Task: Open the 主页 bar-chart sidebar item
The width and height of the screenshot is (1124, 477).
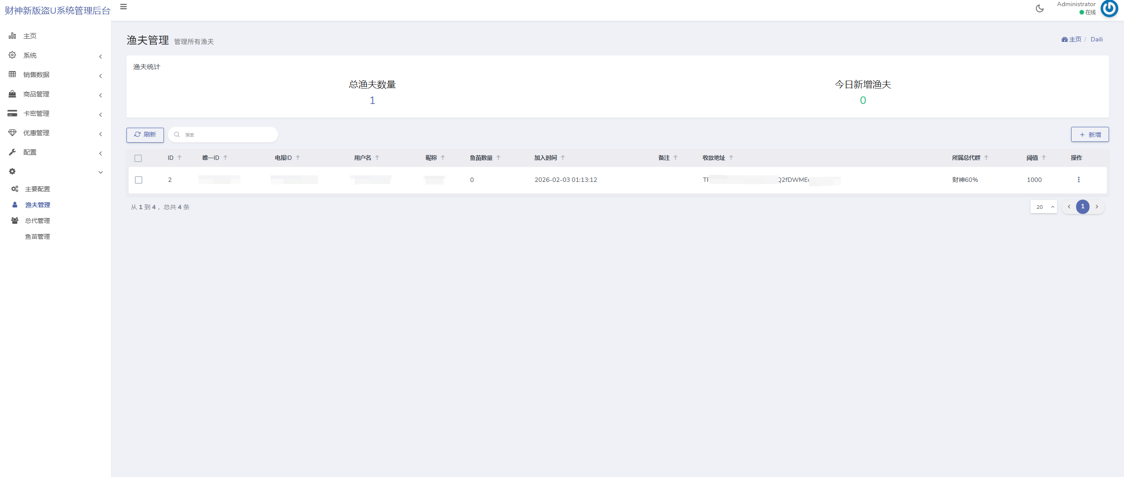Action: pos(30,36)
